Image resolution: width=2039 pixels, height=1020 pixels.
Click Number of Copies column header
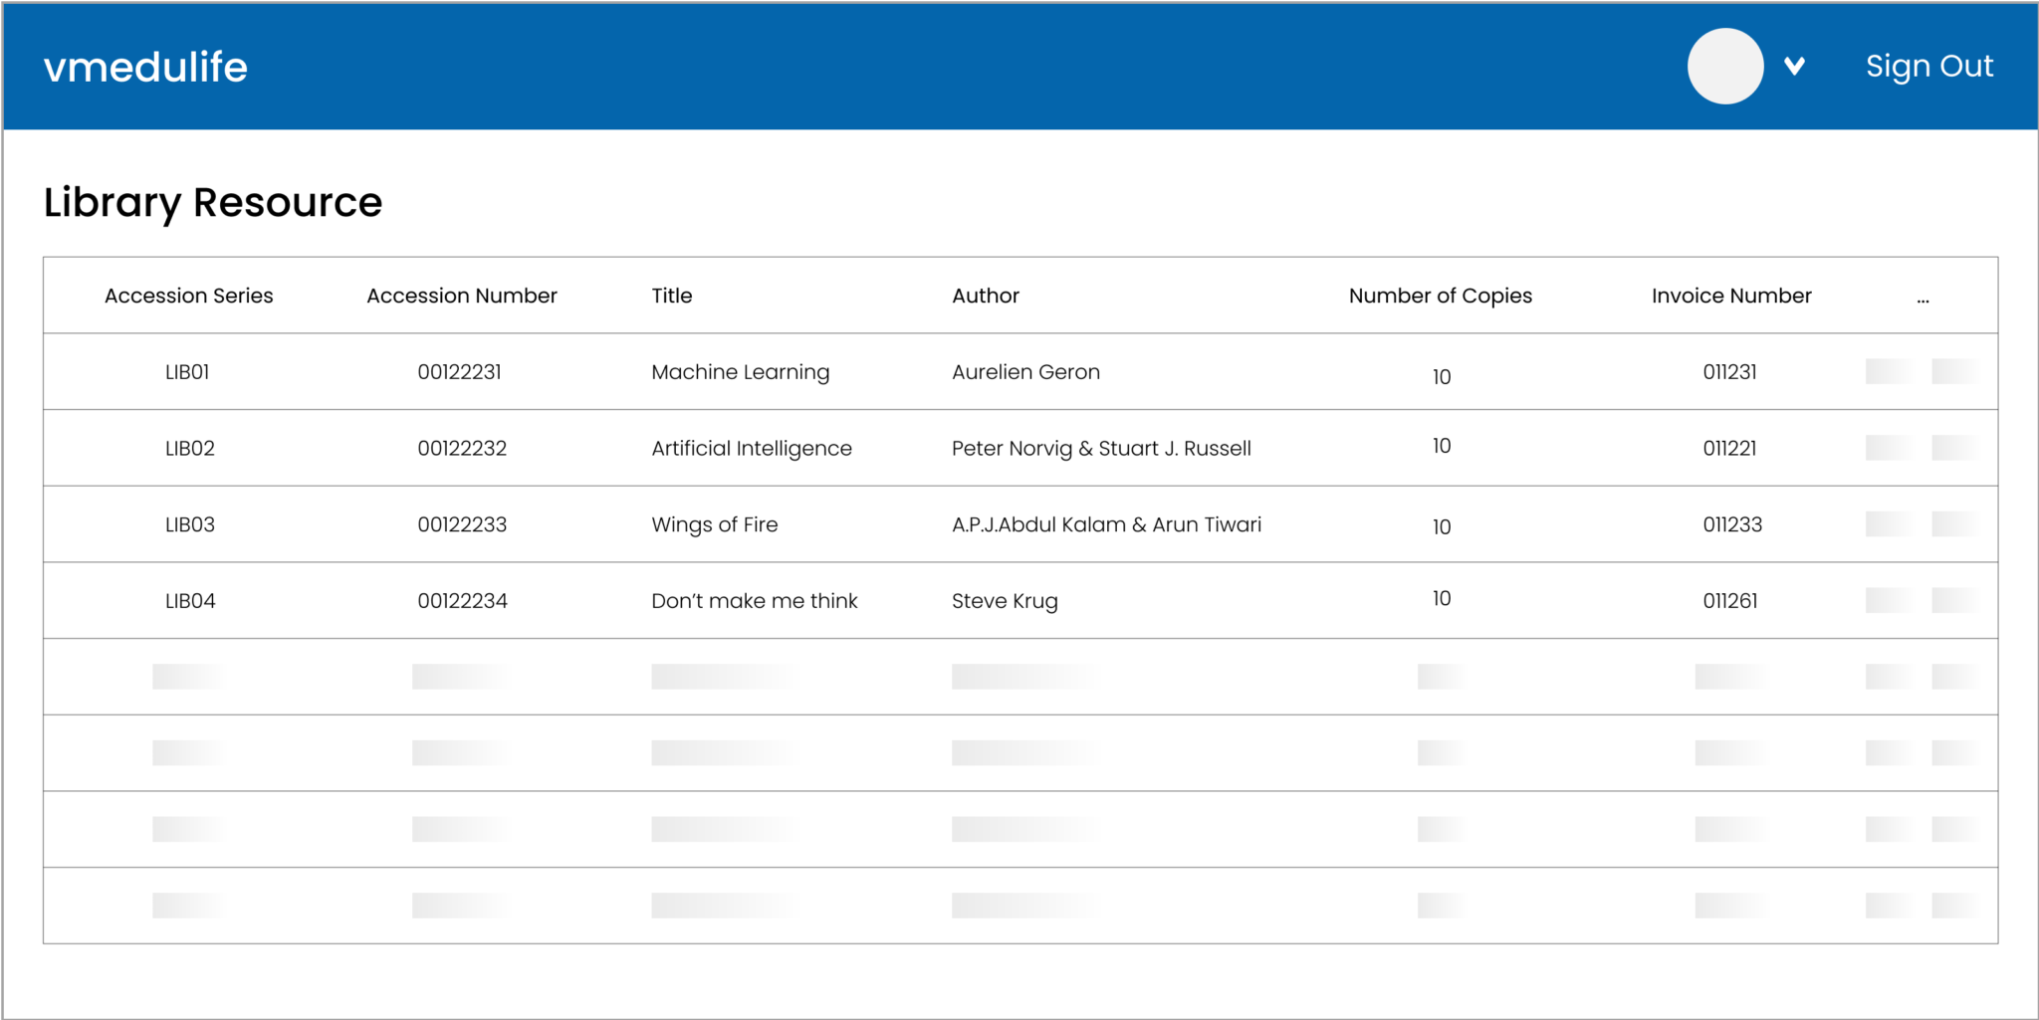pyautogui.click(x=1441, y=296)
